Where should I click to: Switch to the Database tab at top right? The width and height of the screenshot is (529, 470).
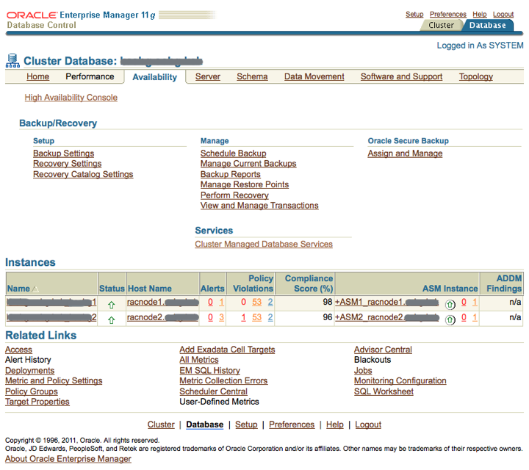click(488, 25)
